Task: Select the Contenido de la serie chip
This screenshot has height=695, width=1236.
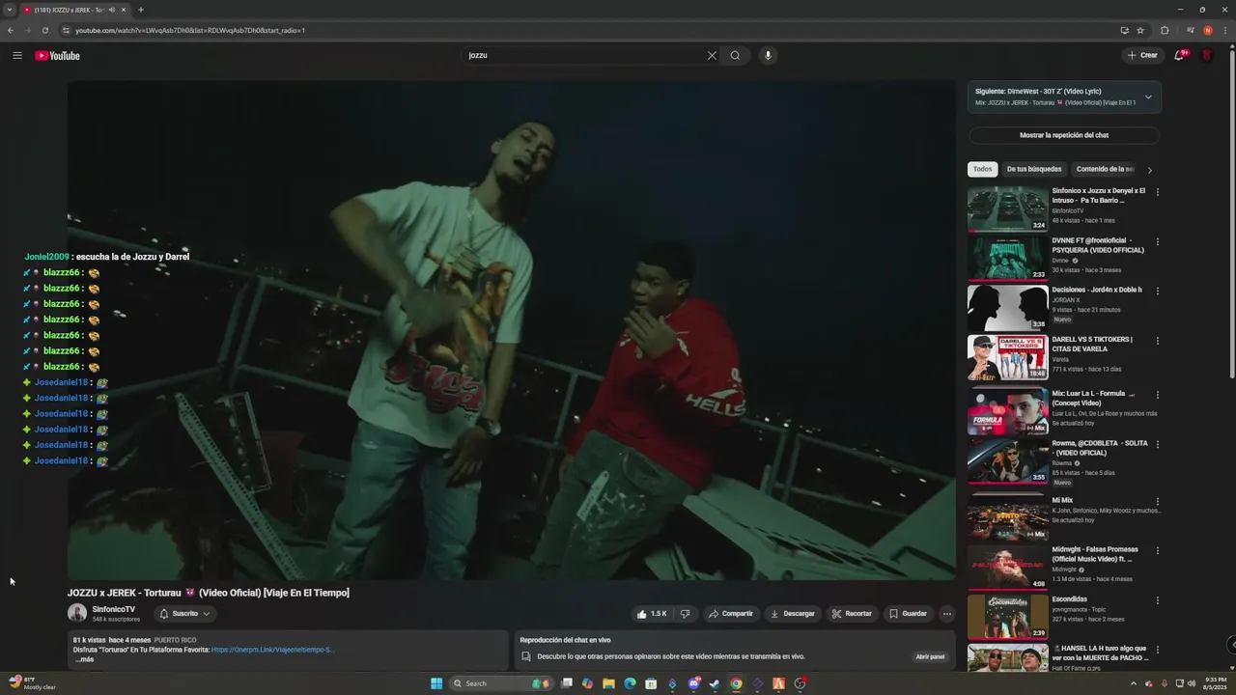Action: point(1105,169)
